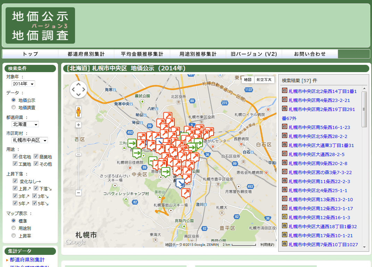Viewport: 372px width, 267px height.
Task: Click the results list scrollbar thumb
Action: (x=364, y=109)
